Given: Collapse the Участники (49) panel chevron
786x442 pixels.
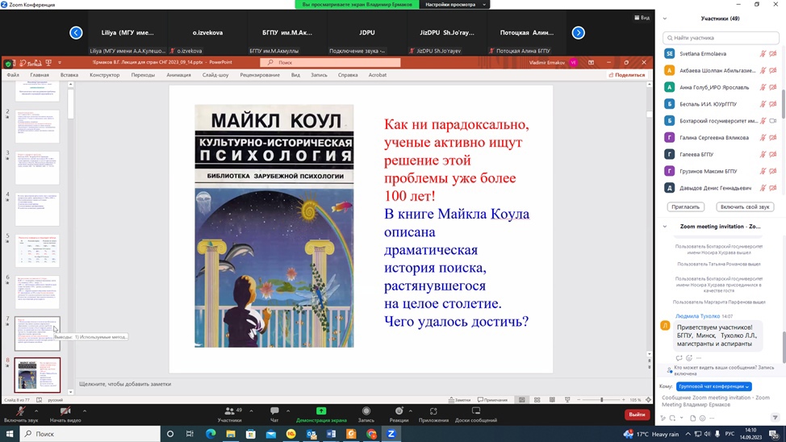Looking at the screenshot, I should click(664, 18).
